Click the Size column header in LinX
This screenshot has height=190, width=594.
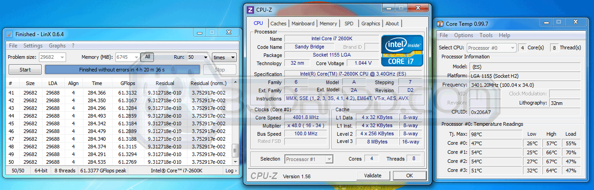(x=30, y=83)
